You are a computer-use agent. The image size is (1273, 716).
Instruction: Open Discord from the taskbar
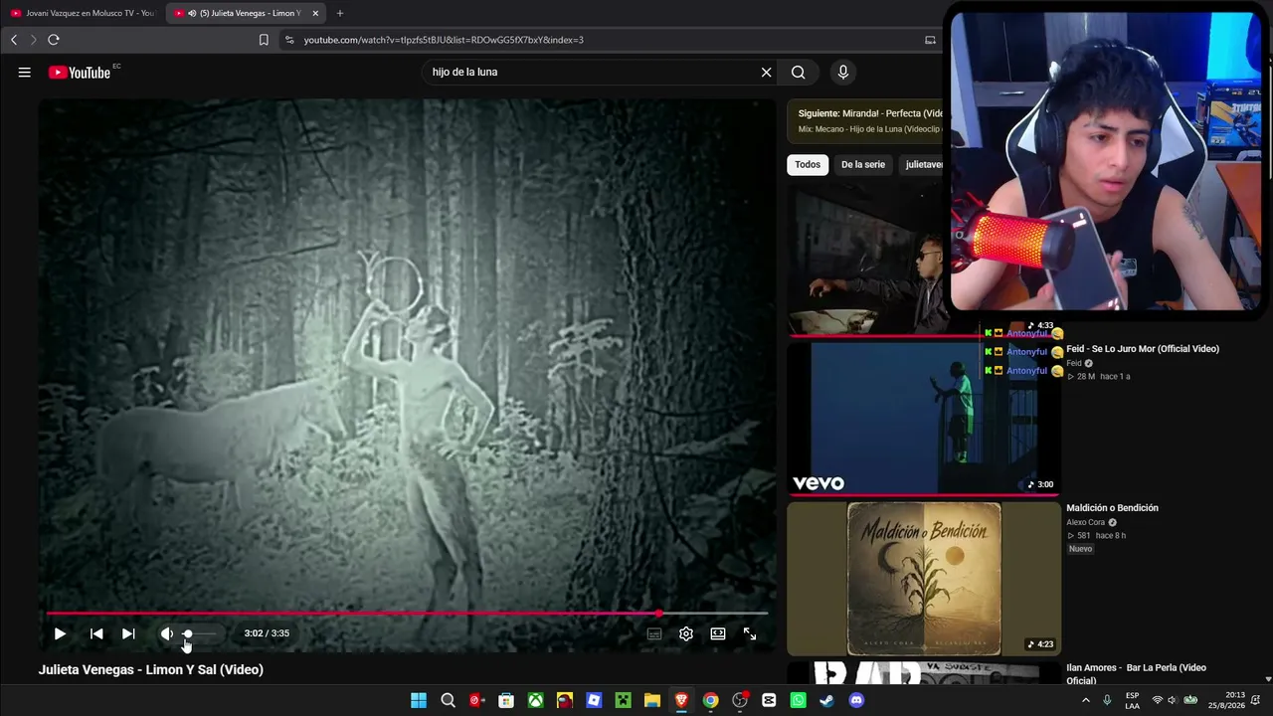(x=856, y=700)
